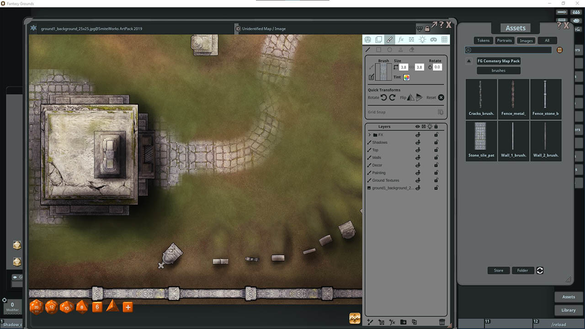Image resolution: width=585 pixels, height=329 pixels.
Task: Open the Library panel
Action: (568, 310)
